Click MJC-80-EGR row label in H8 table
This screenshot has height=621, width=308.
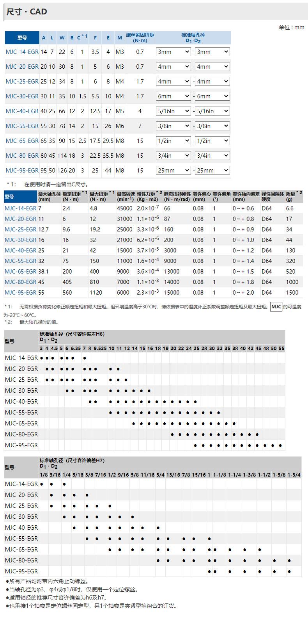coord(21,434)
